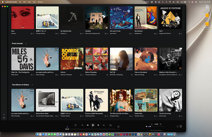Skip to the next track
Image resolution: width=212 pixels, height=137 pixels.
pos(98,125)
